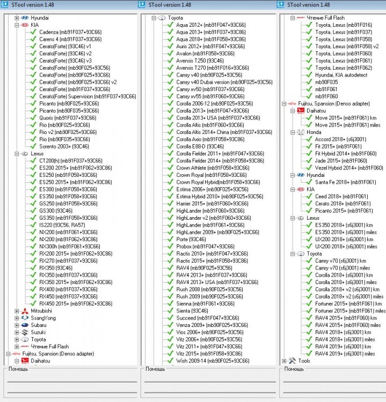Click the Чтение Full Flash icon above Toyota, Lexus (mb91F016)
The image size is (386, 402).
301,18
